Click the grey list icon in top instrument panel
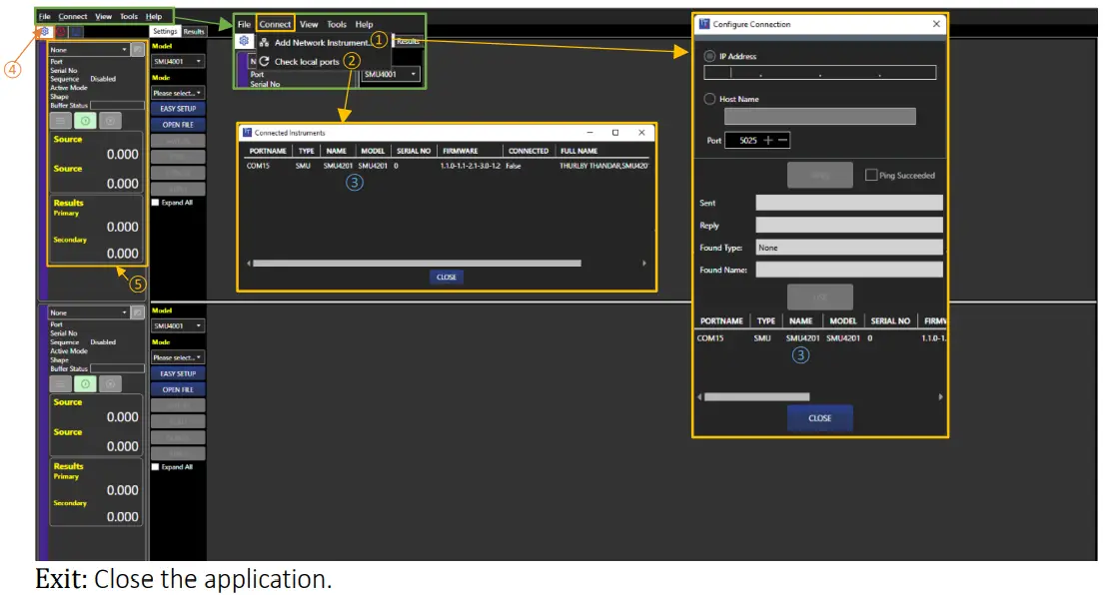Screen dimensions: 1105x595 point(61,121)
